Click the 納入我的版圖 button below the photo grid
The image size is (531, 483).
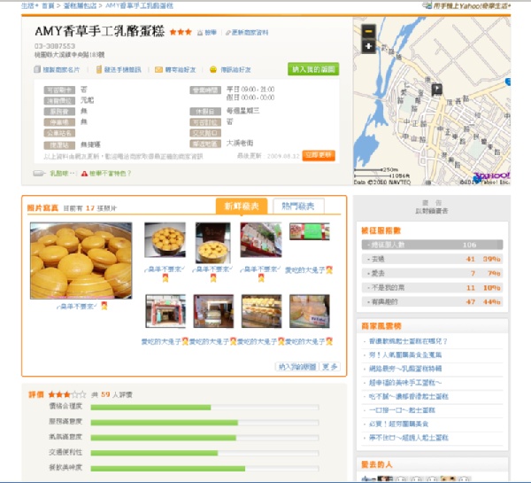tap(297, 367)
